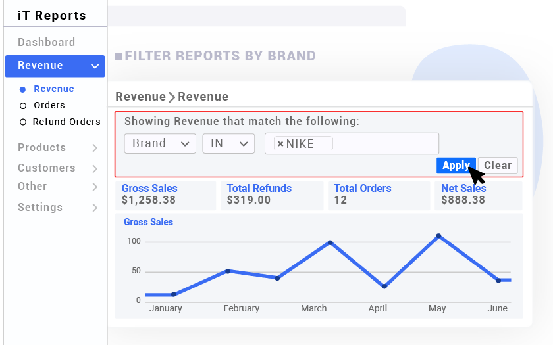
Task: Open the Dashboard menu item
Action: [47, 43]
